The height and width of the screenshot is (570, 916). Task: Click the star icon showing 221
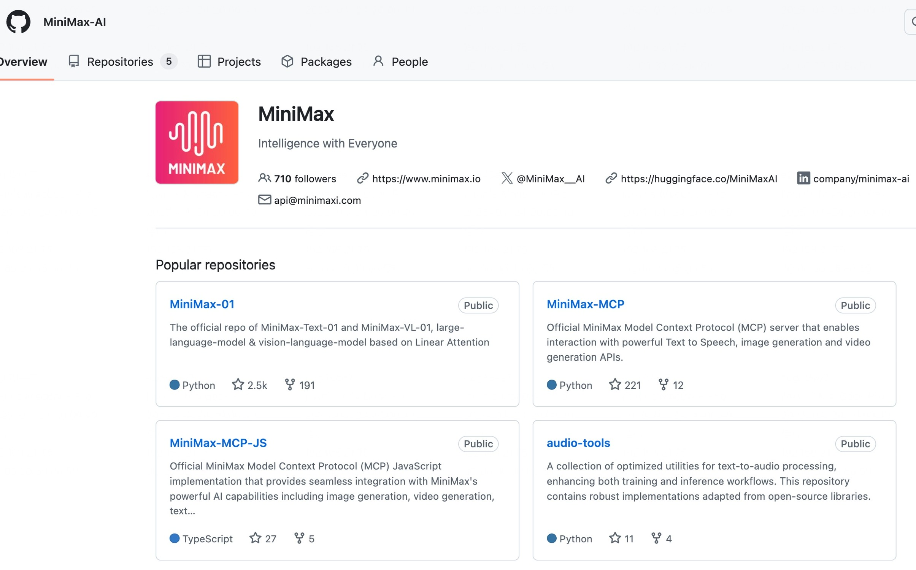615,385
